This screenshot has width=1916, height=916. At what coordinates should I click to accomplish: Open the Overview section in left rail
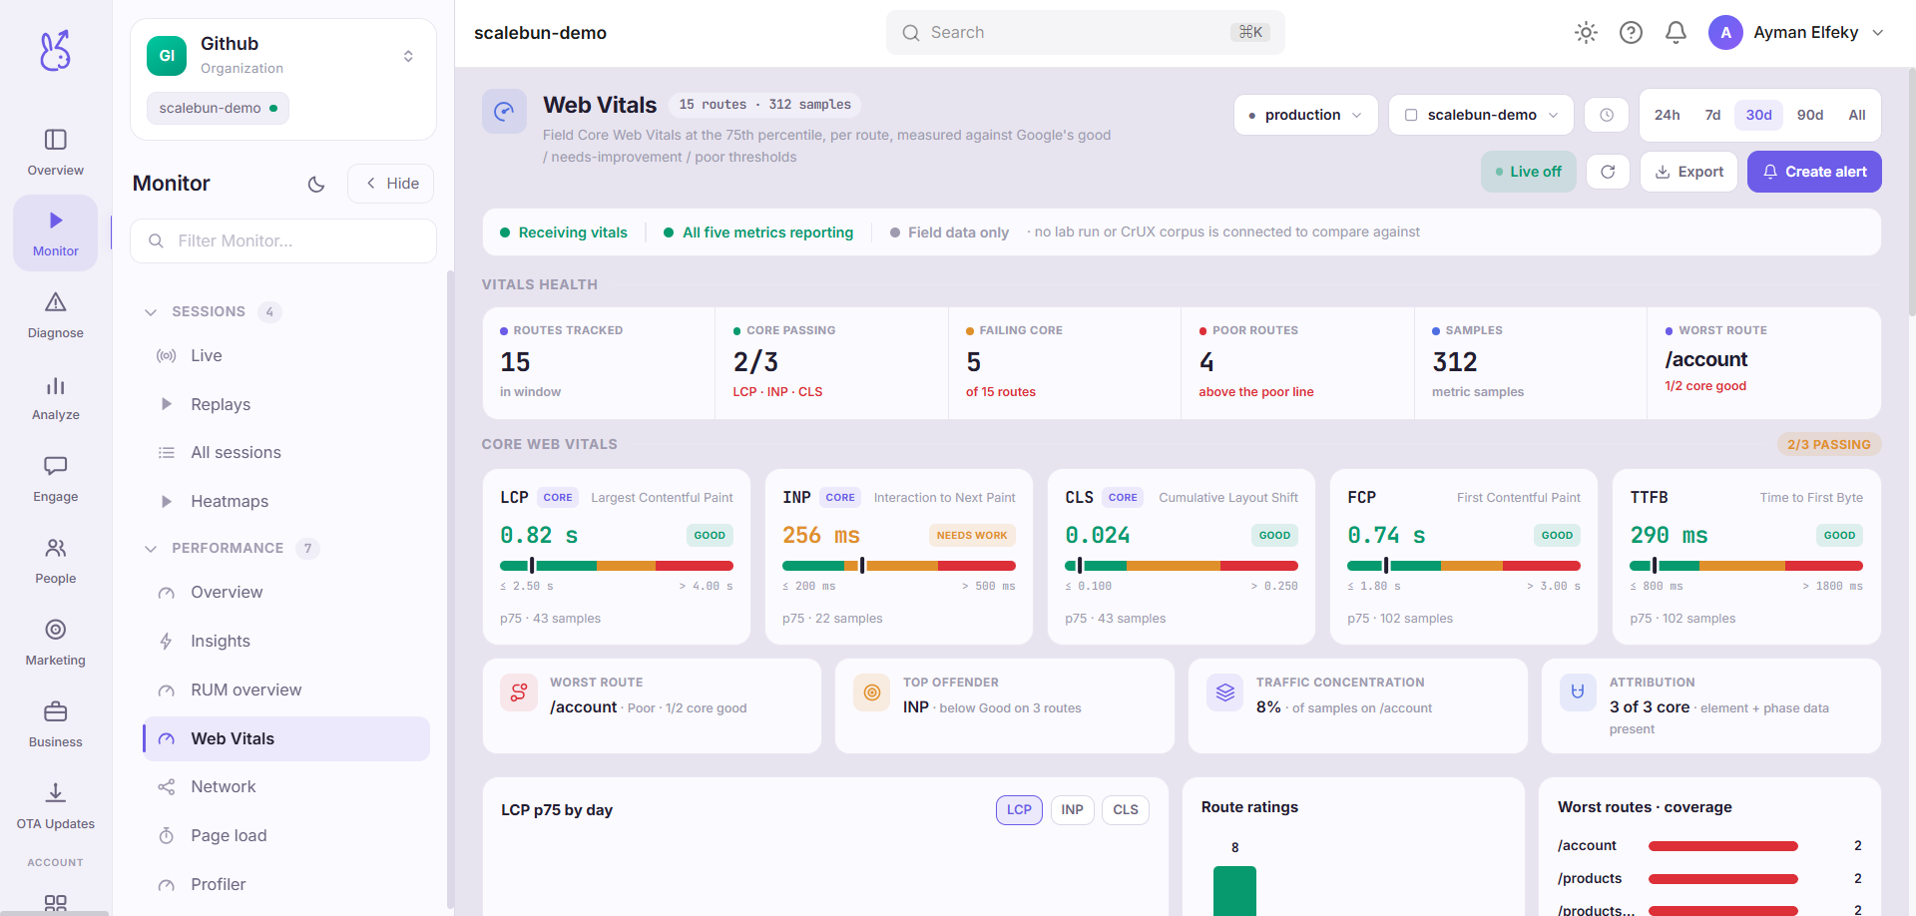click(x=55, y=153)
